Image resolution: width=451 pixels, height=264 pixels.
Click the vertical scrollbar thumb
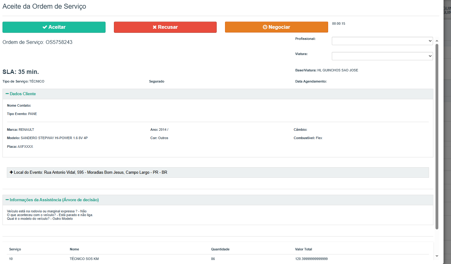tap(437, 136)
